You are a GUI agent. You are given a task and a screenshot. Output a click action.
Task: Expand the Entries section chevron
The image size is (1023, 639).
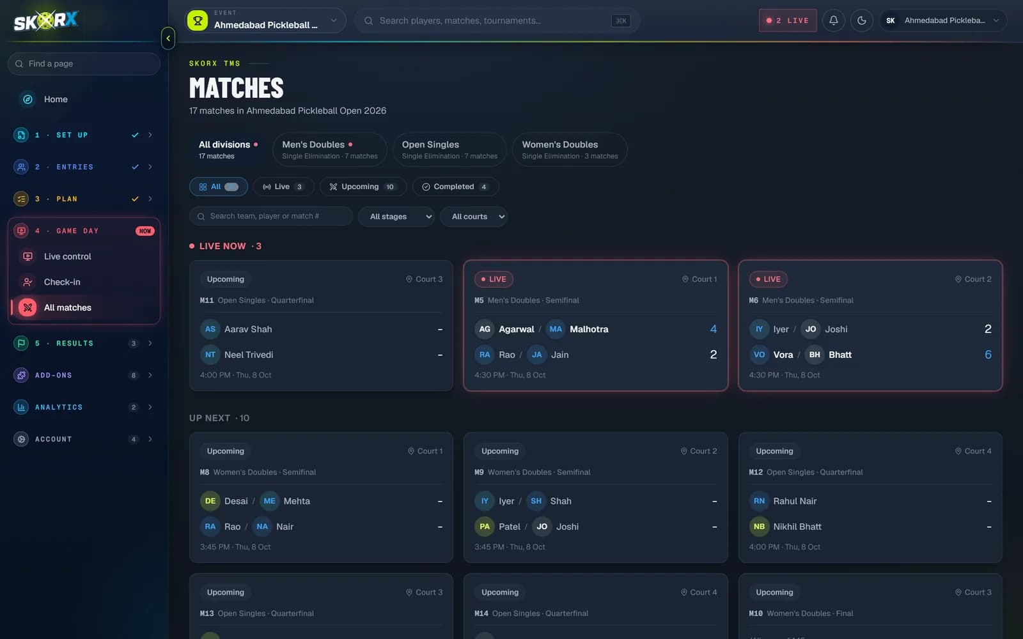pyautogui.click(x=150, y=167)
